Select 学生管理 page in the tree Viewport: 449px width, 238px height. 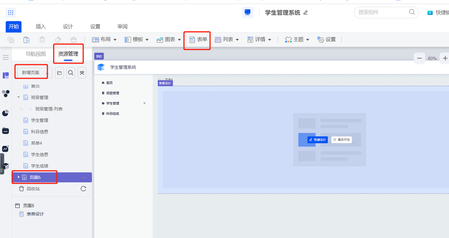click(40, 120)
